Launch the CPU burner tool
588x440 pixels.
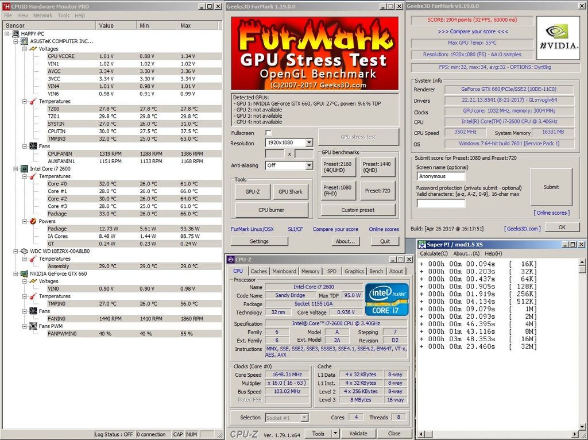click(272, 210)
